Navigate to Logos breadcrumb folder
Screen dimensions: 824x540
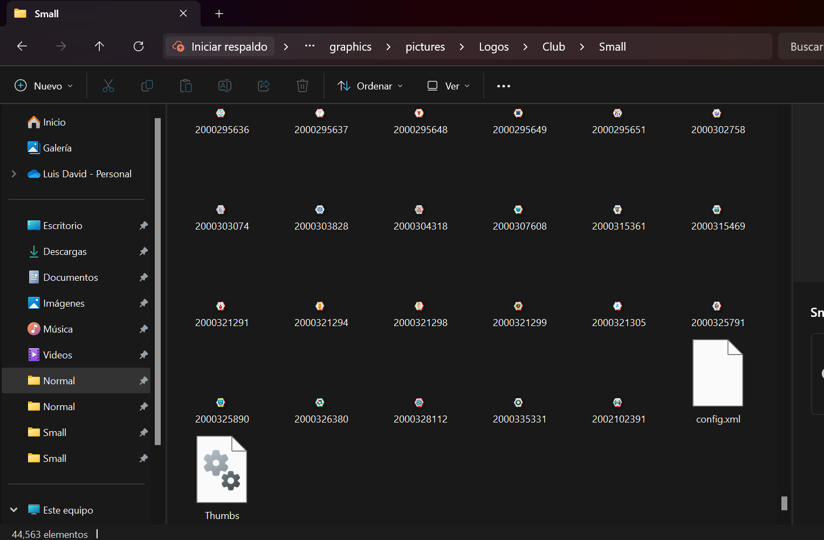coord(494,47)
